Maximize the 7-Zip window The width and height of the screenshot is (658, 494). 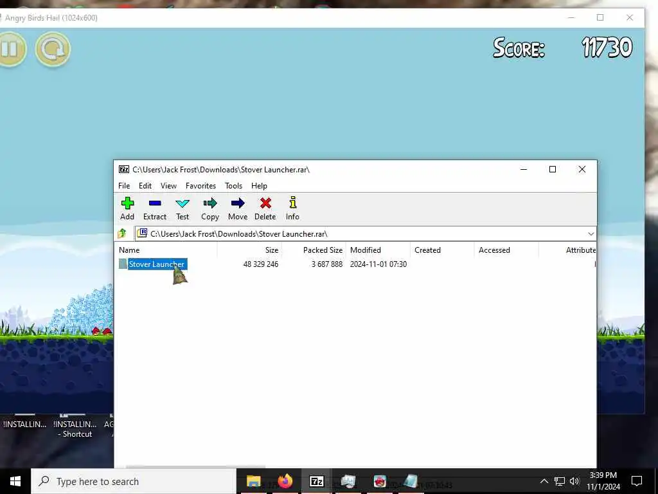pyautogui.click(x=553, y=169)
